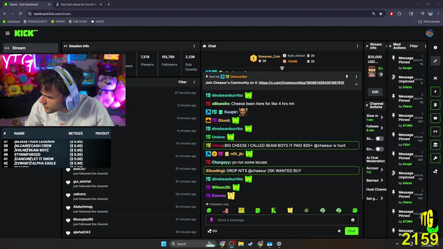Open the user profile avatar menu
Viewport: 443px width, 249px height.
tap(430, 33)
